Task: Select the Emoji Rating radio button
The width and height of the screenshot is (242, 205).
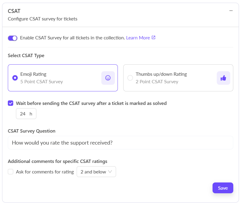Action: click(15, 78)
